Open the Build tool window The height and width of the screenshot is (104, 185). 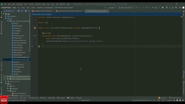click(x=79, y=98)
